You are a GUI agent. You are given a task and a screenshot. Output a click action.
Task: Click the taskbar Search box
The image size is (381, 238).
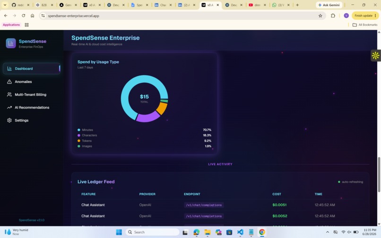point(153,232)
